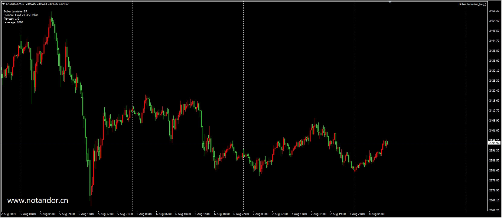This screenshot has height=218, width=502.
Task: Click the Symbol: Gold vs US Dollar text
Action: point(21,15)
